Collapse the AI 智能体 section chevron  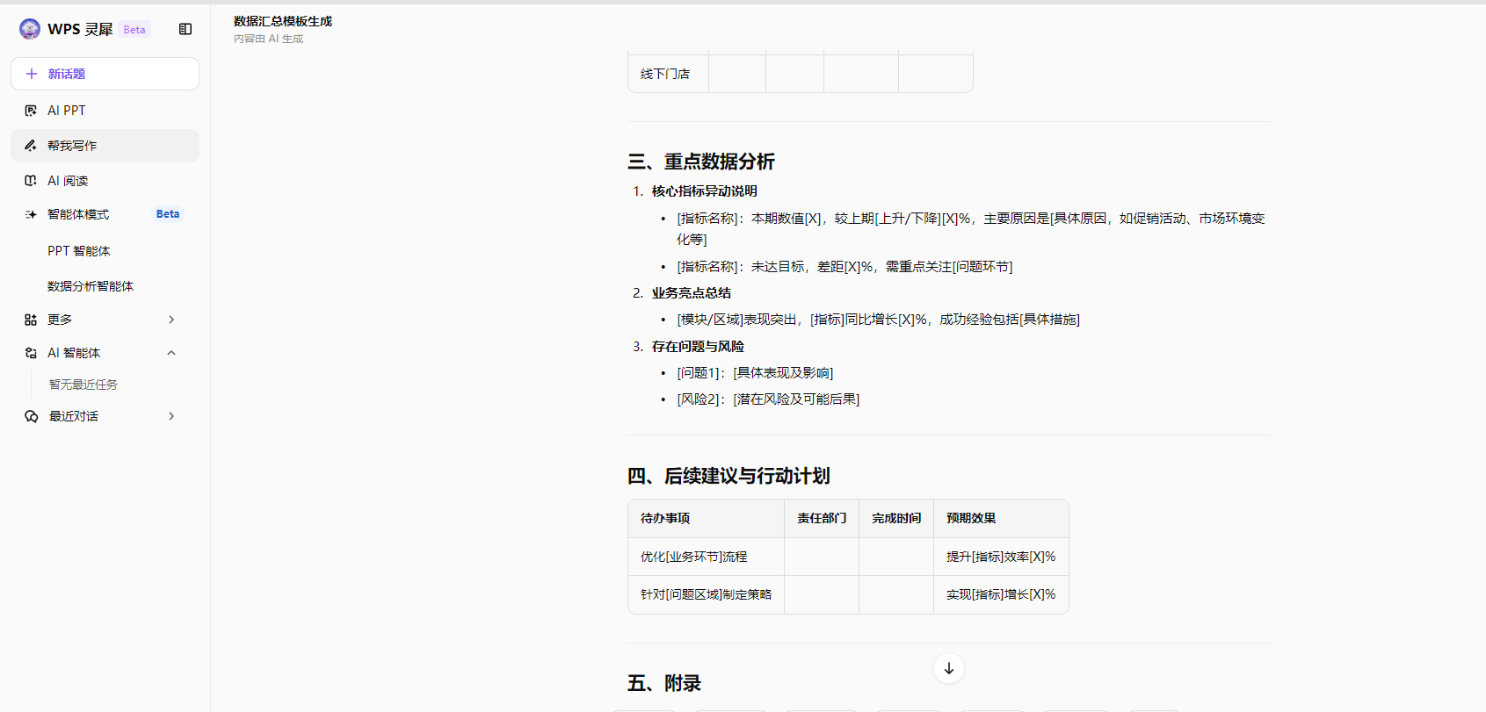pos(171,353)
